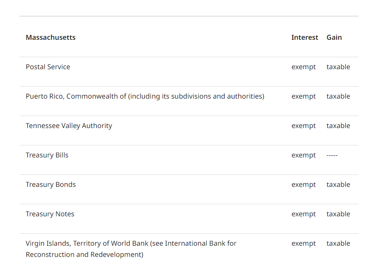Select the Treasury Bonds row label
390x271 pixels.
(x=51, y=184)
